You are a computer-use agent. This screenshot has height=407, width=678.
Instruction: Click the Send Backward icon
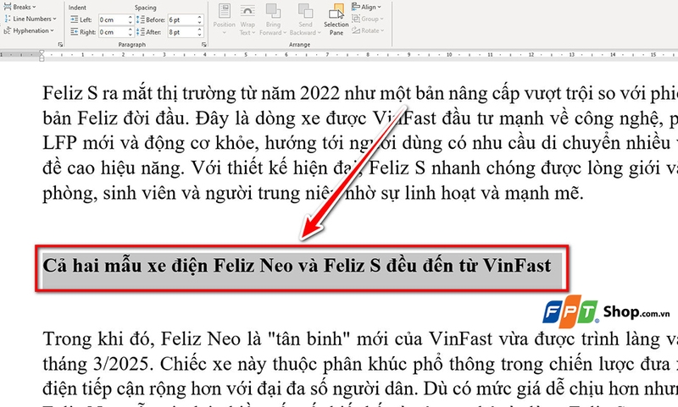point(305,11)
